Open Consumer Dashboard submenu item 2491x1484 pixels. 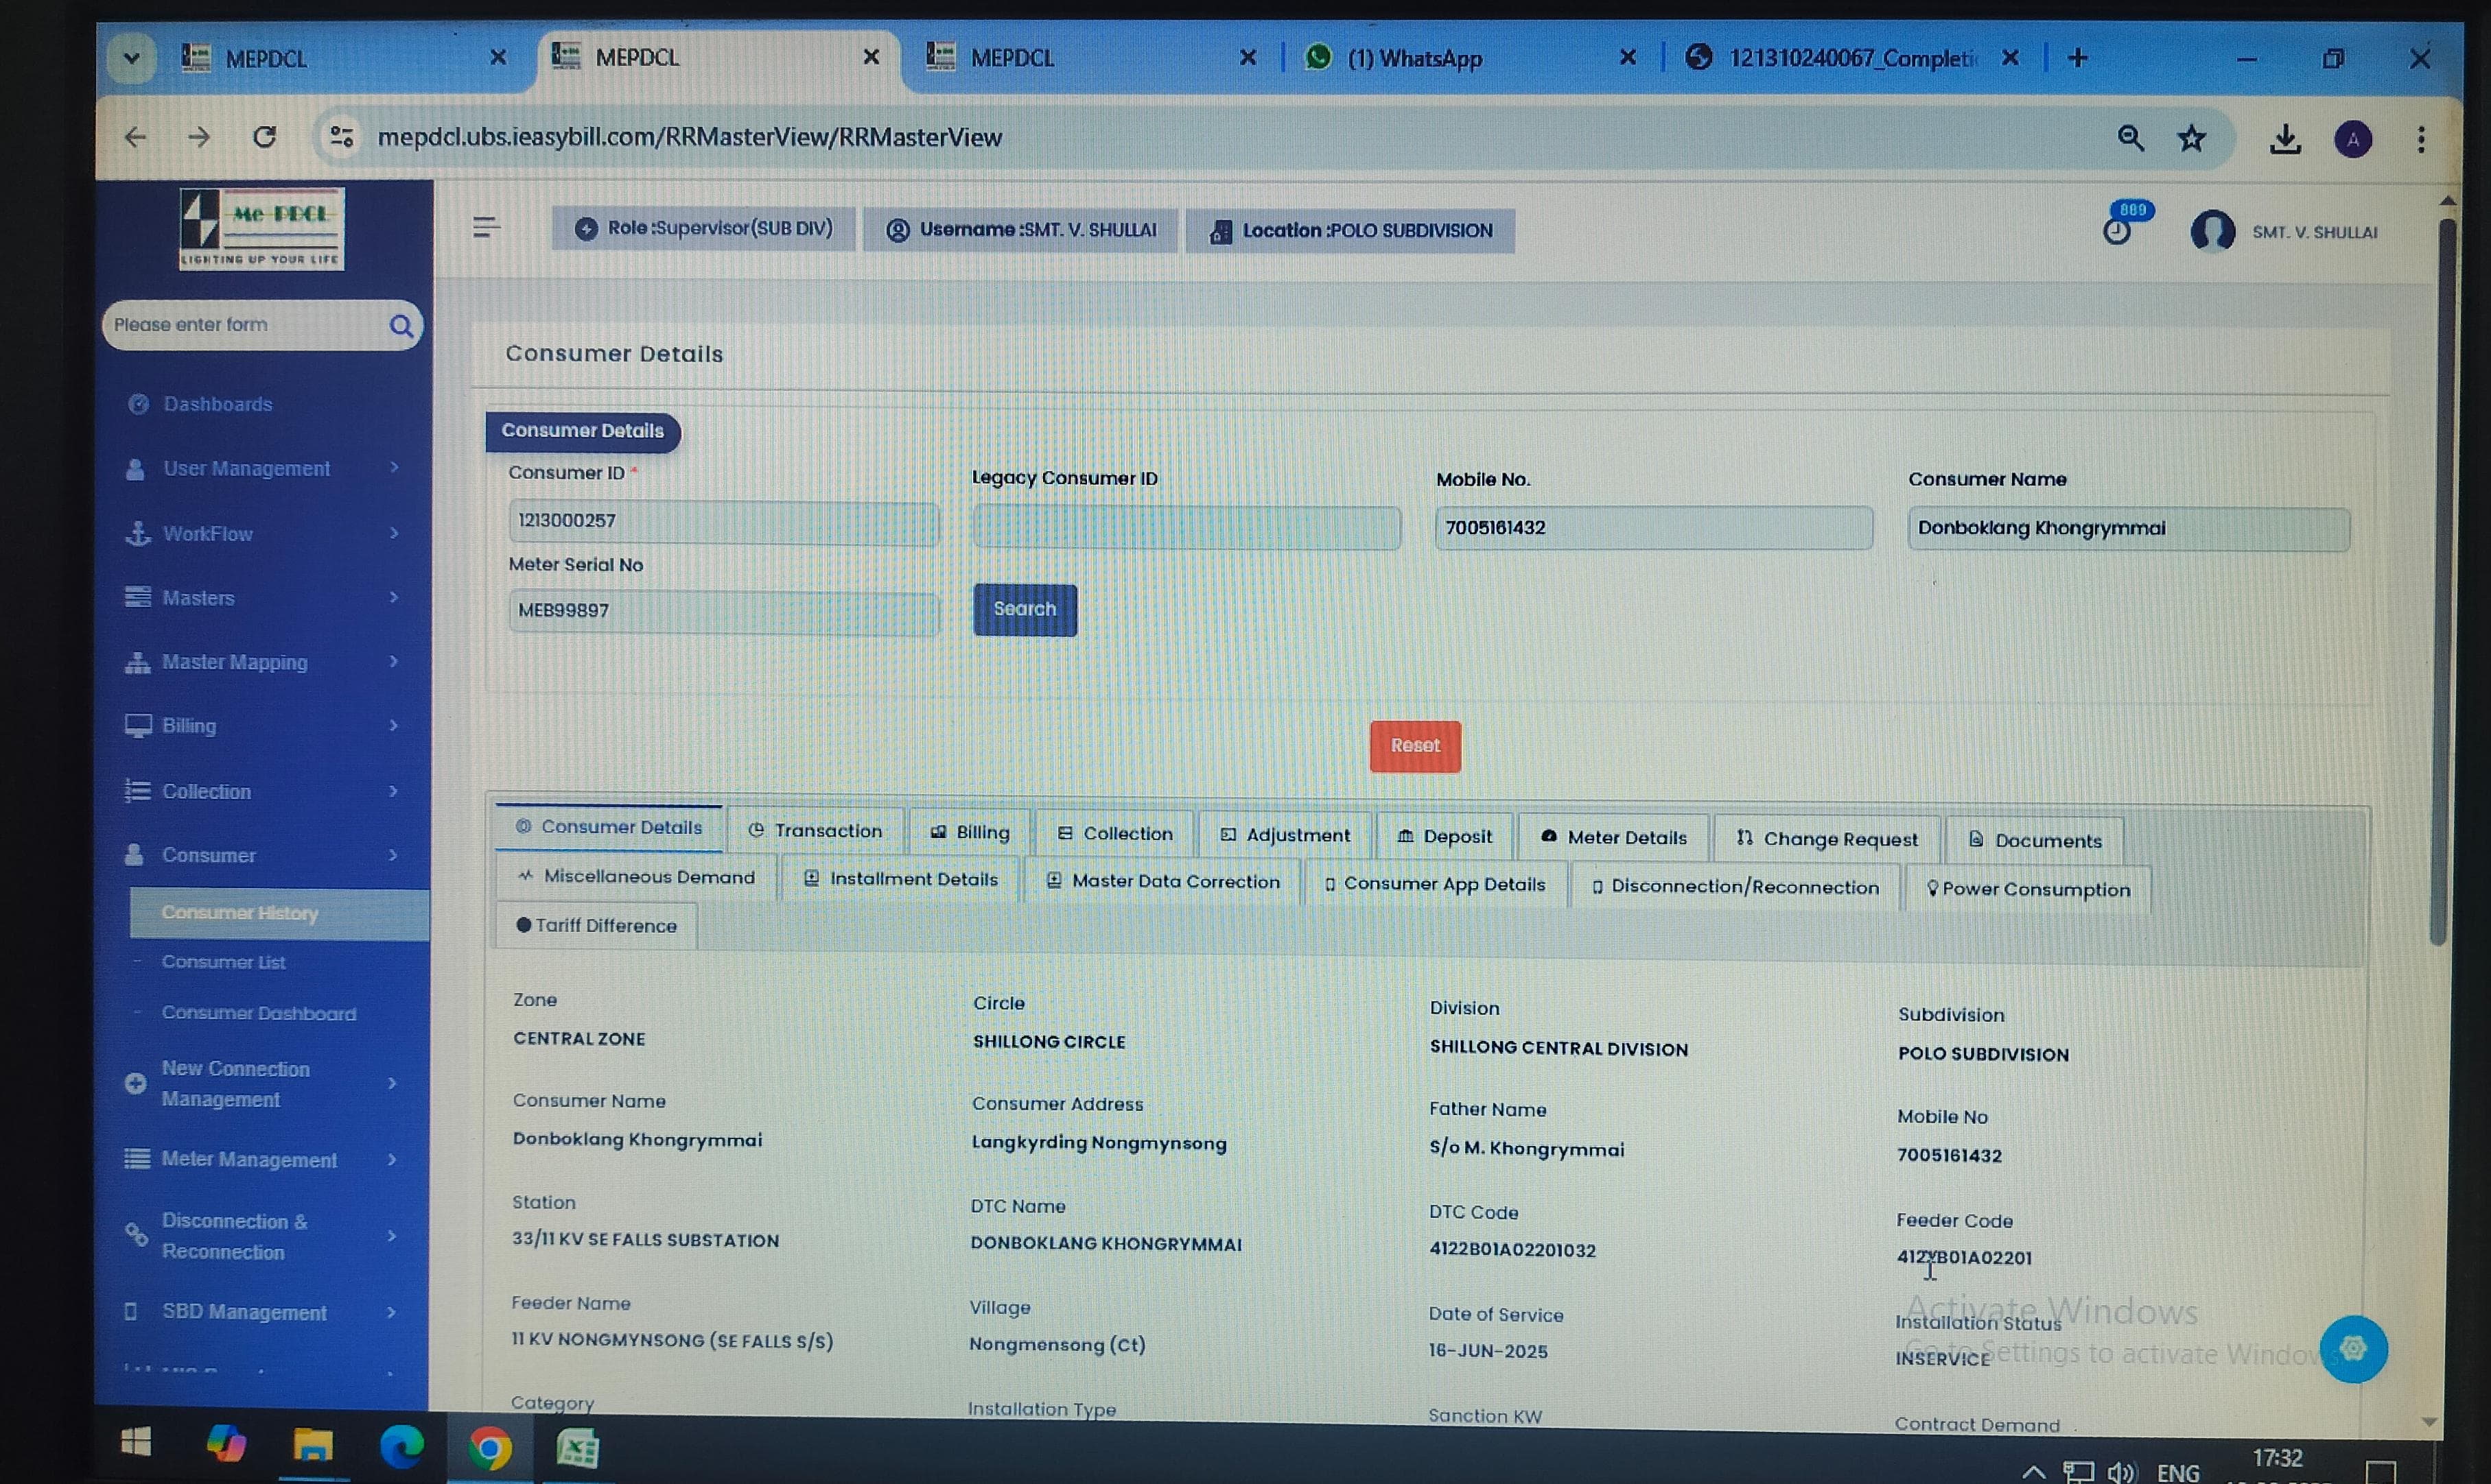(x=259, y=1013)
